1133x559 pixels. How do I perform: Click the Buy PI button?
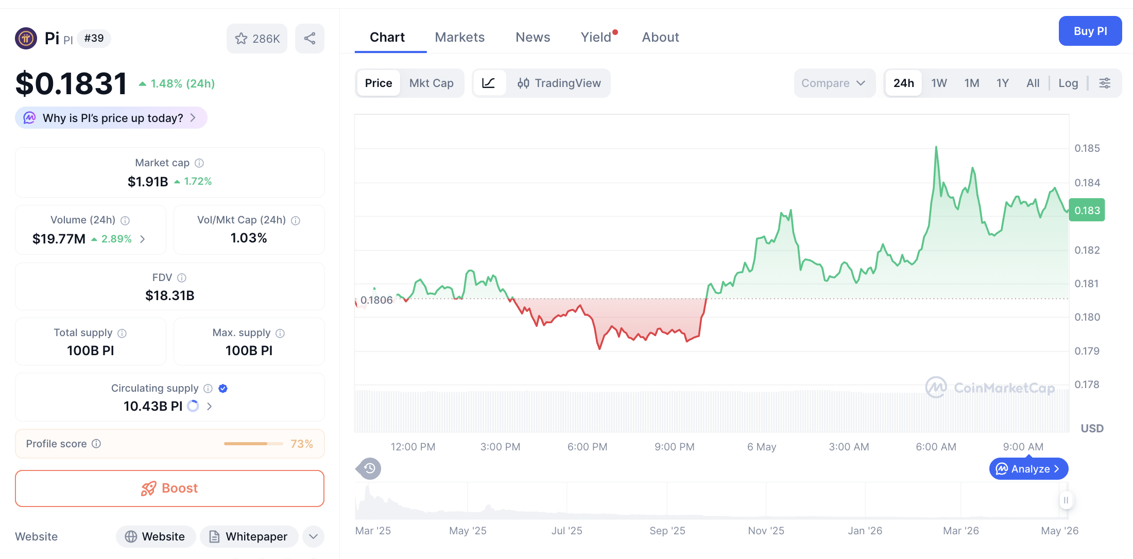1090,31
